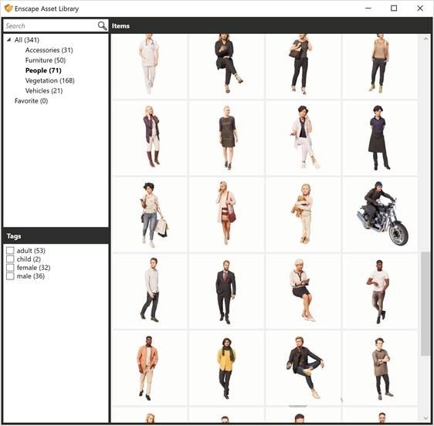Select the woman in dark short dress

point(226,138)
